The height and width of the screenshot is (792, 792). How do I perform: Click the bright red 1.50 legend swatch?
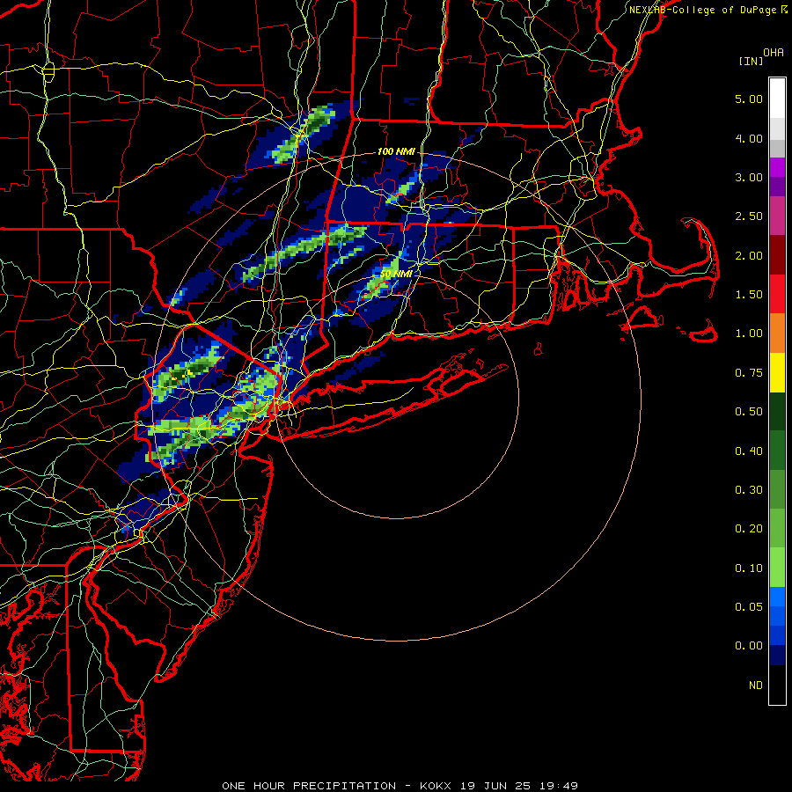[x=777, y=294]
